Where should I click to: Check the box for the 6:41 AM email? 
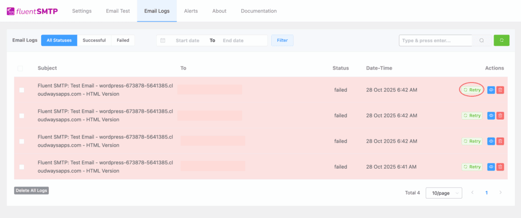tap(21, 167)
